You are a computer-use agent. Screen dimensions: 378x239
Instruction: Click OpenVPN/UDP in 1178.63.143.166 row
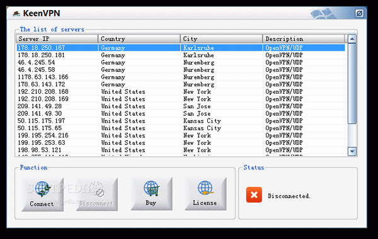(x=284, y=77)
